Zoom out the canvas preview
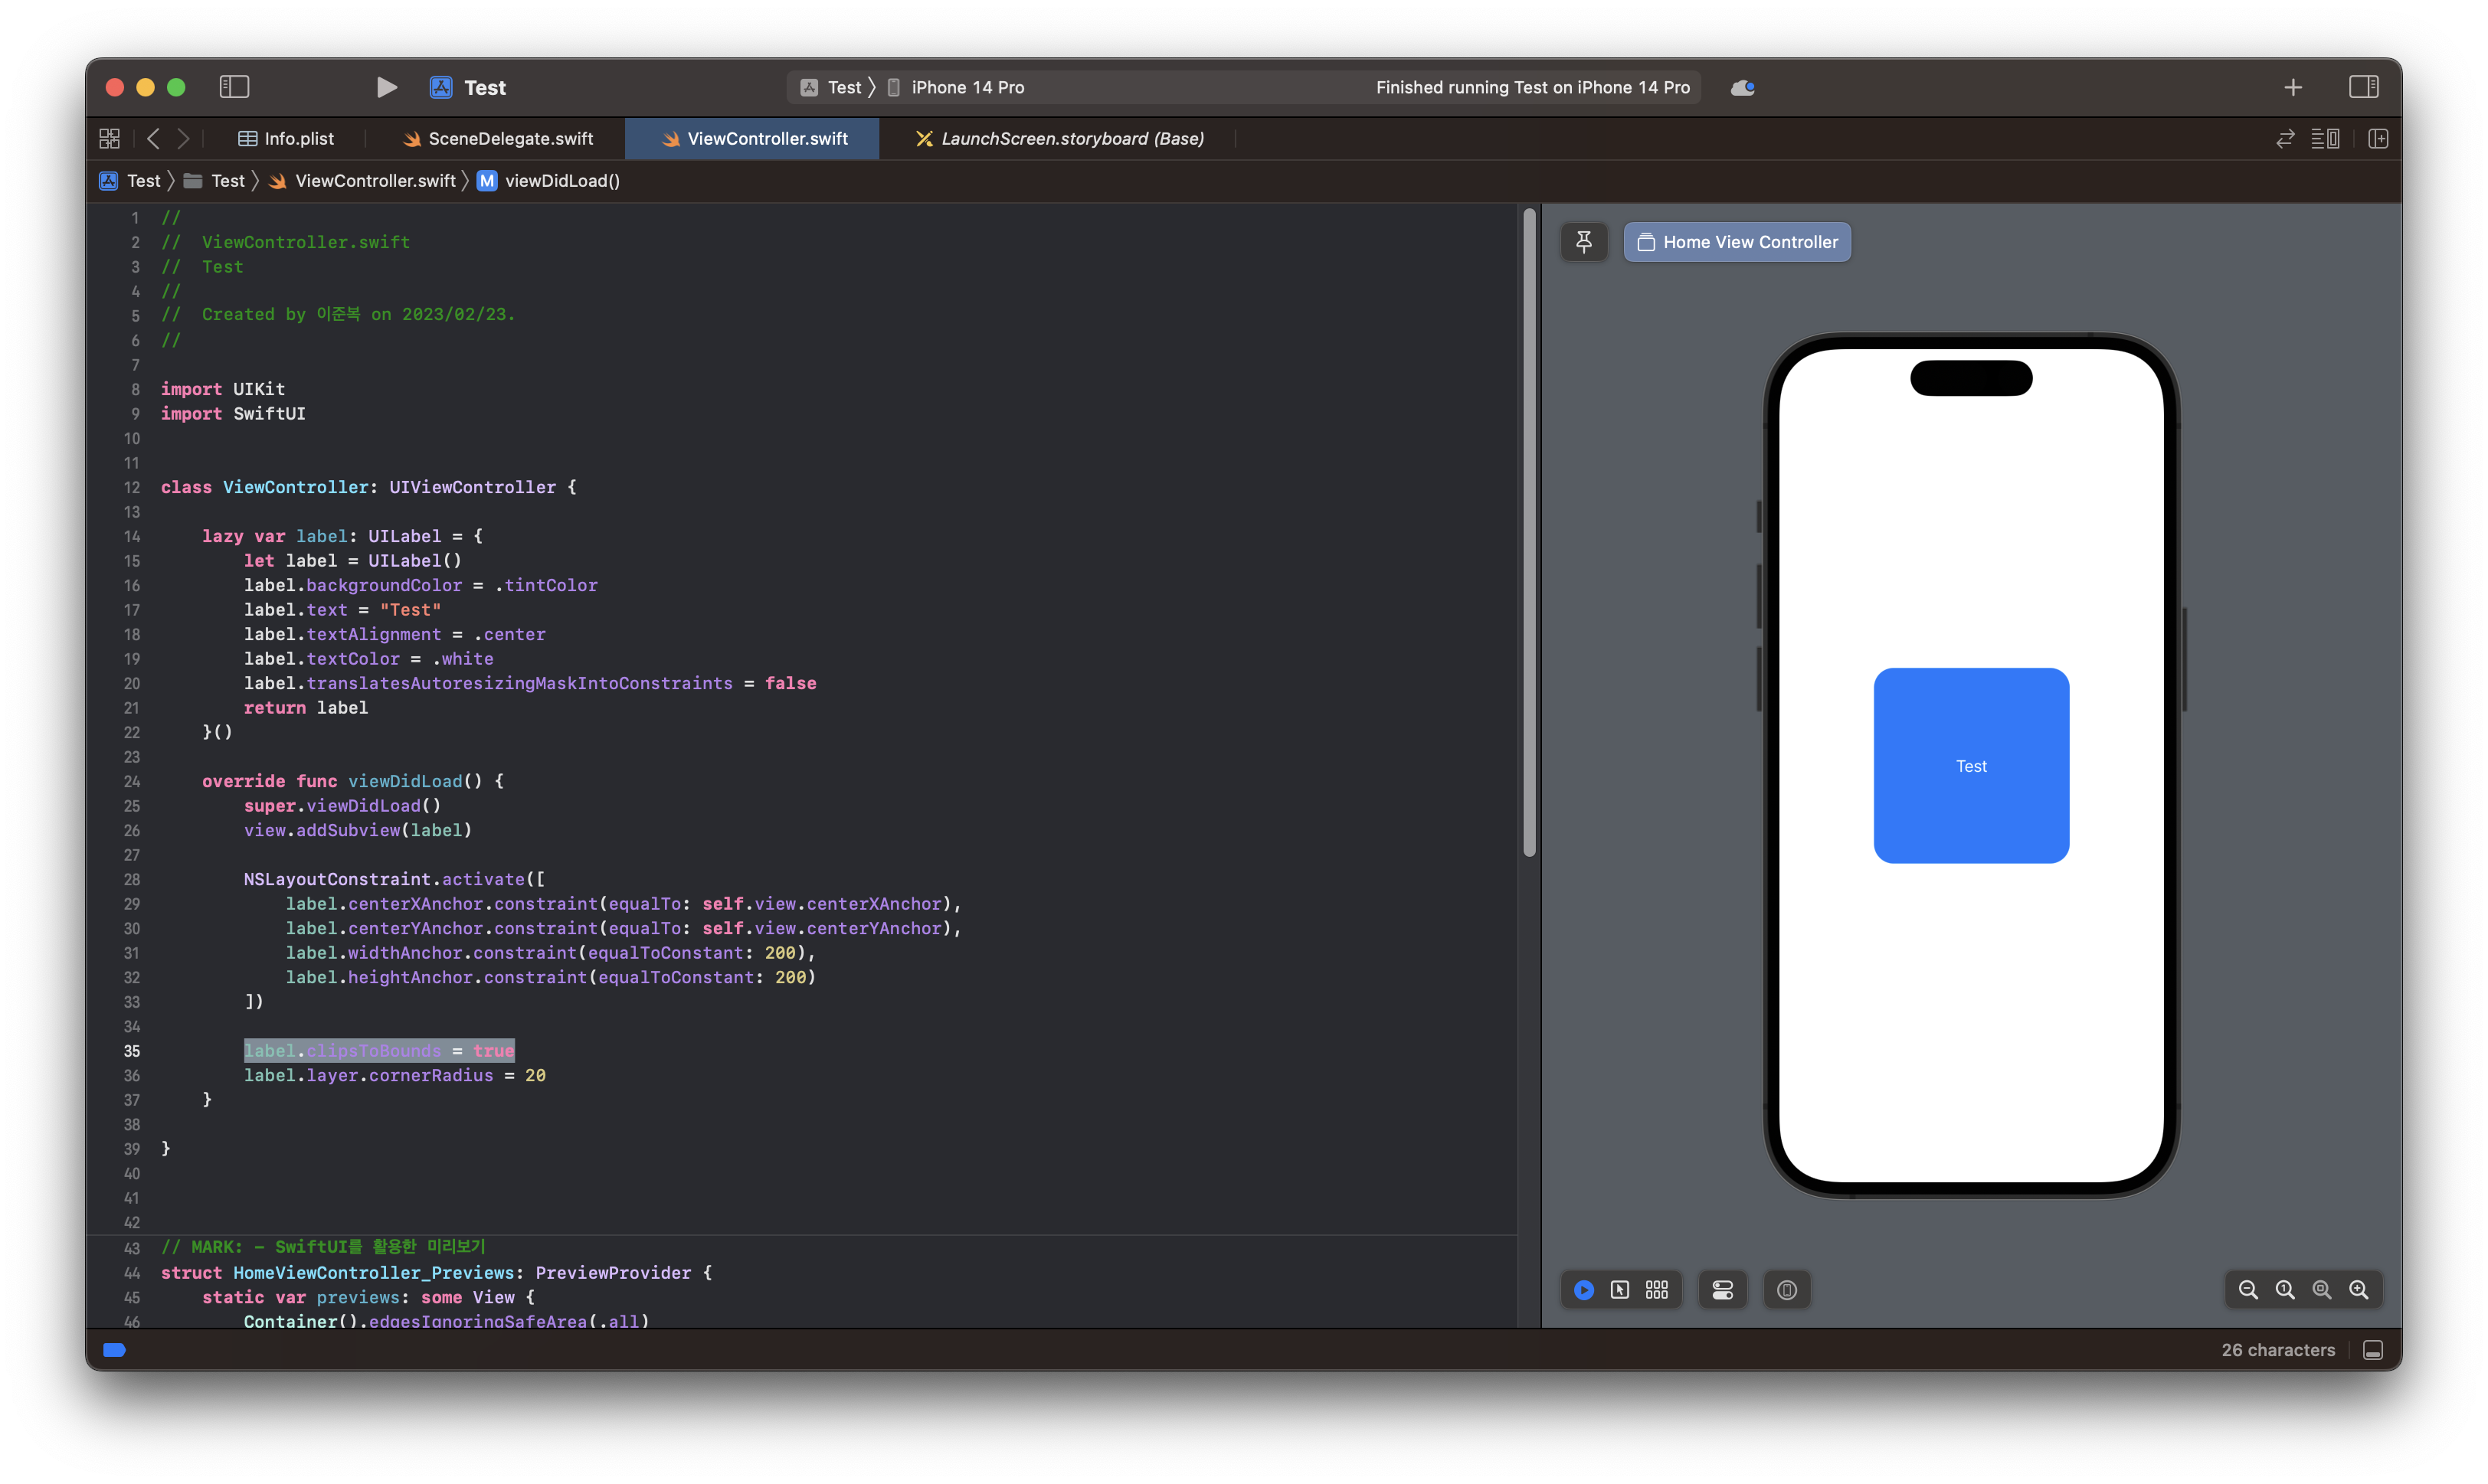 coord(2248,1290)
